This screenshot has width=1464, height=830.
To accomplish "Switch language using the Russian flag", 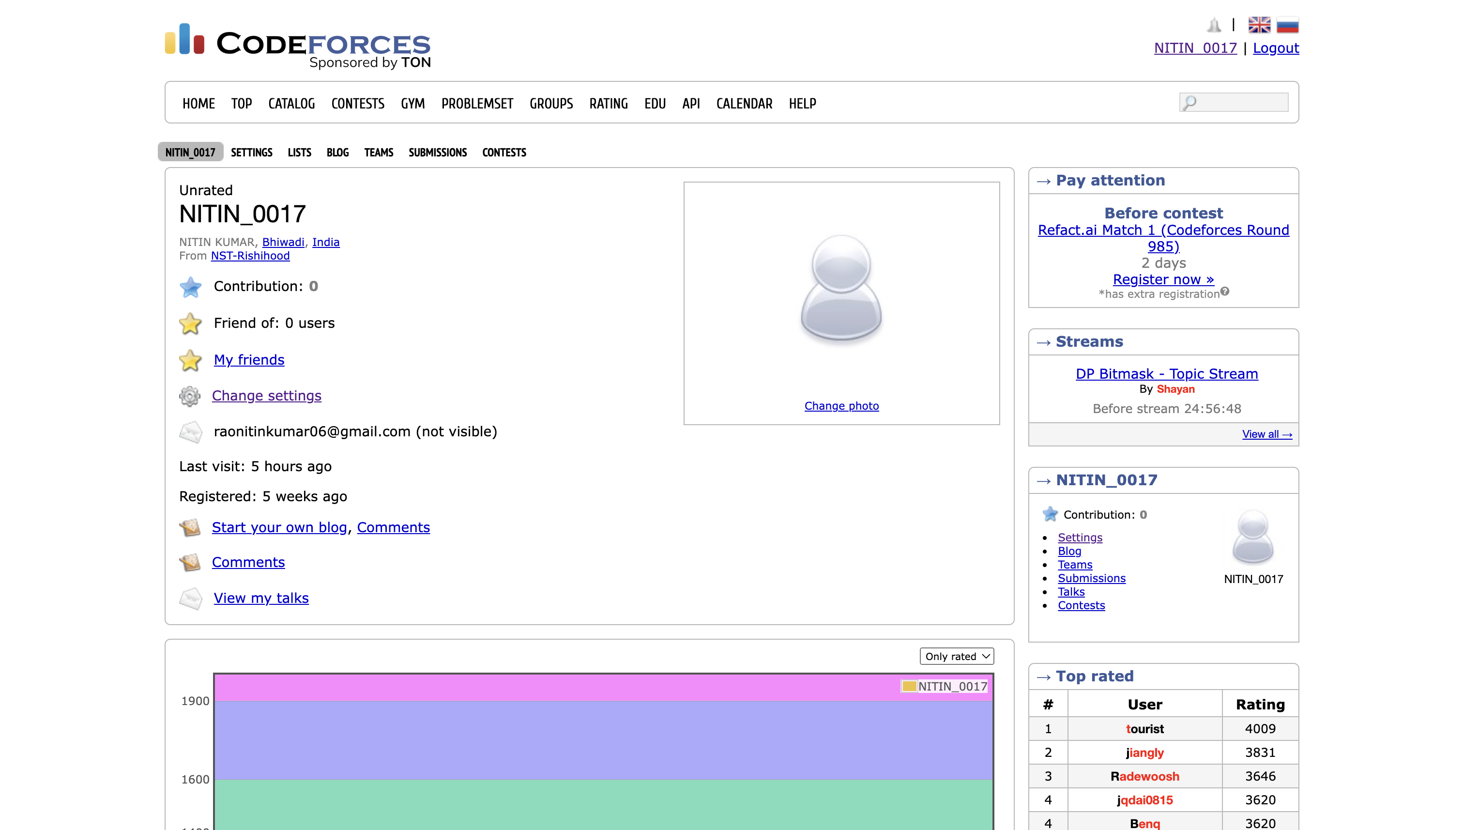I will click(x=1287, y=25).
